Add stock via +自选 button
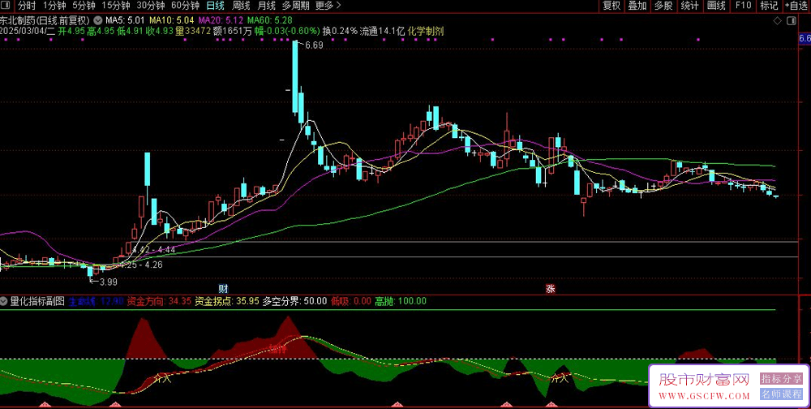 797,6
